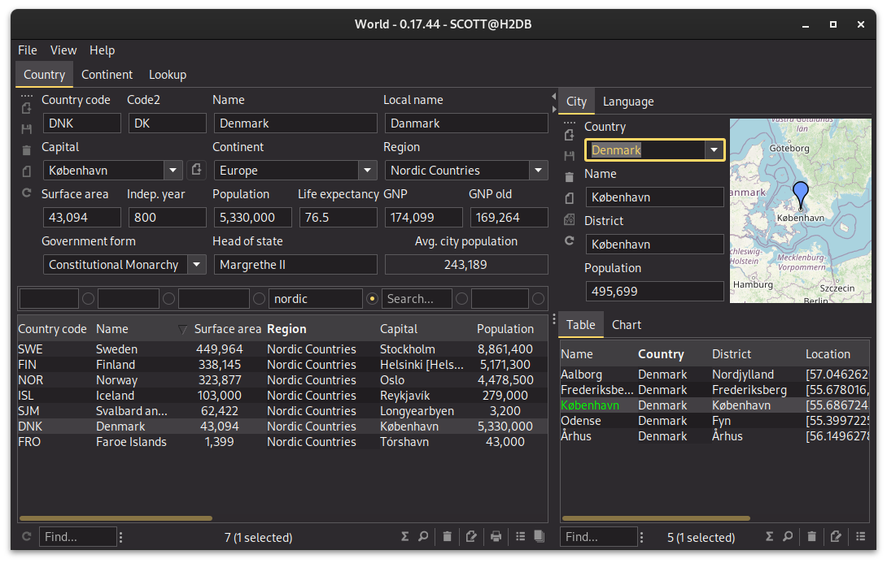
Task: Open the View menu
Action: (63, 50)
